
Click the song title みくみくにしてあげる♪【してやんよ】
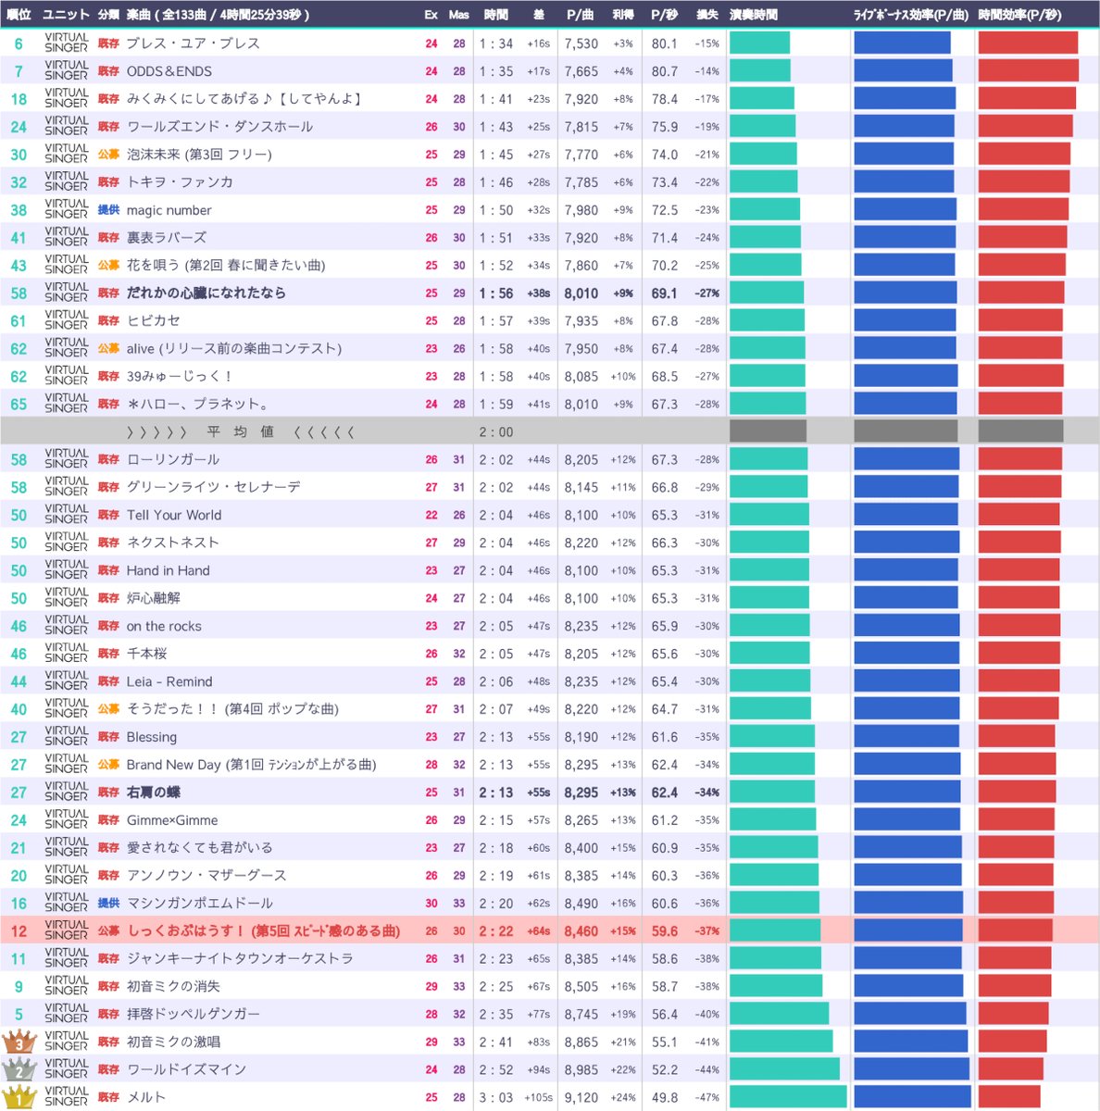244,99
